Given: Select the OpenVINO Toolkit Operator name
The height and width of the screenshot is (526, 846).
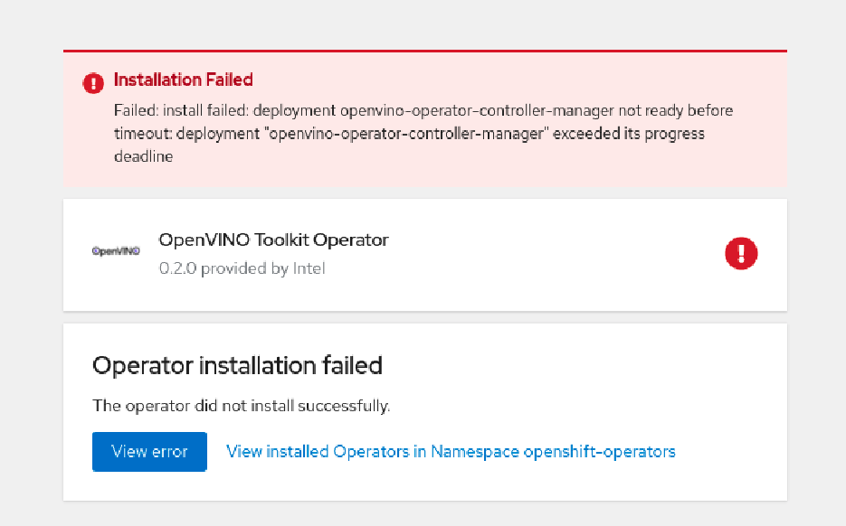Looking at the screenshot, I should point(273,240).
